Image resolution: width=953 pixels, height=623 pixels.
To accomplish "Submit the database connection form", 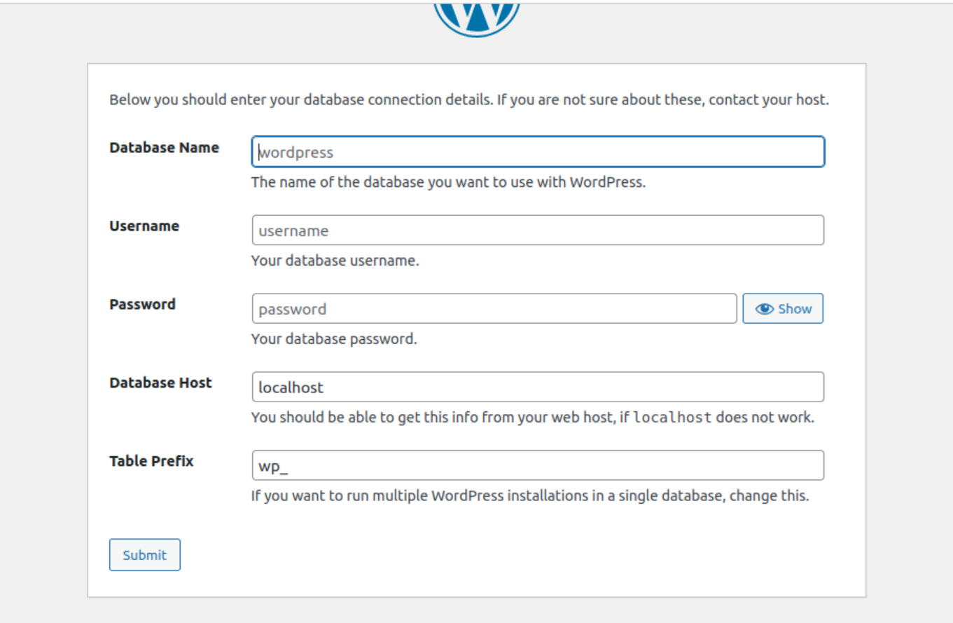I will [x=145, y=555].
